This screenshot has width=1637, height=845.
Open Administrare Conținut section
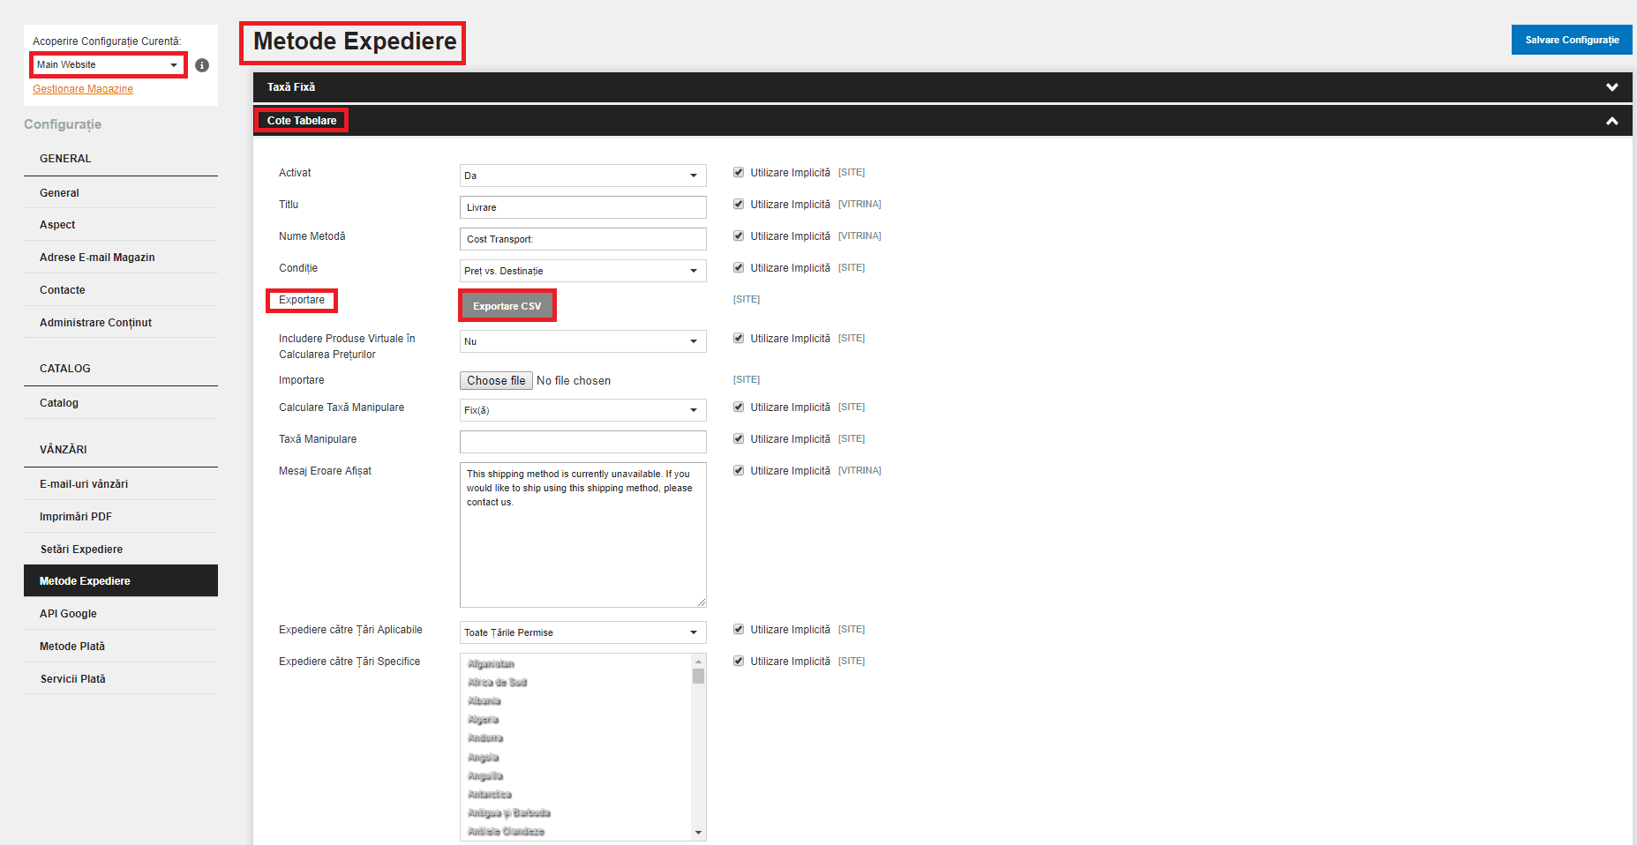point(121,323)
